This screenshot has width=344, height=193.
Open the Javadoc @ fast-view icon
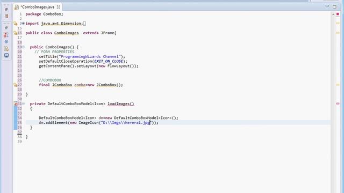point(6,42)
